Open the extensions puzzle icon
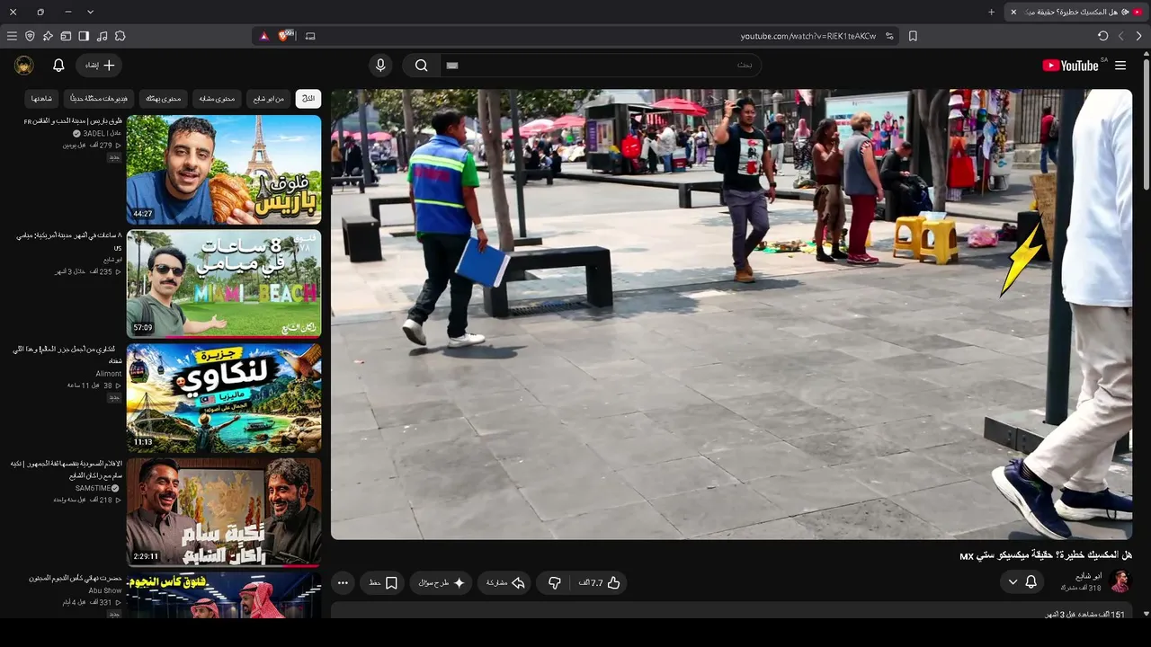Viewport: 1151px width, 647px height. pos(120,36)
